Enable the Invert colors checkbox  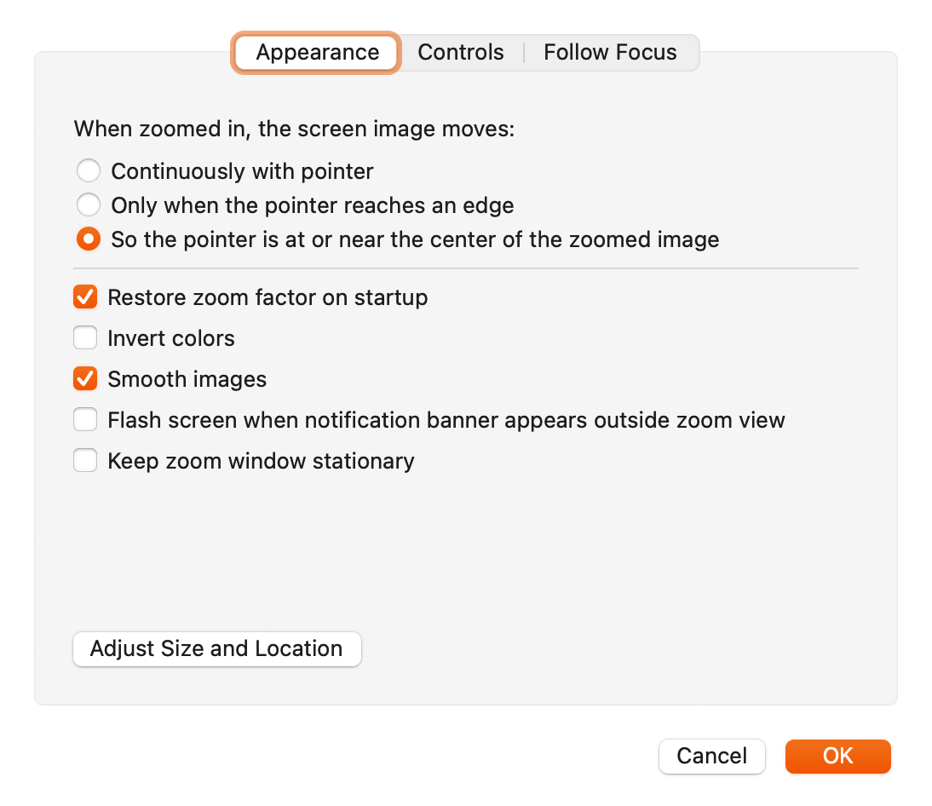tap(85, 337)
